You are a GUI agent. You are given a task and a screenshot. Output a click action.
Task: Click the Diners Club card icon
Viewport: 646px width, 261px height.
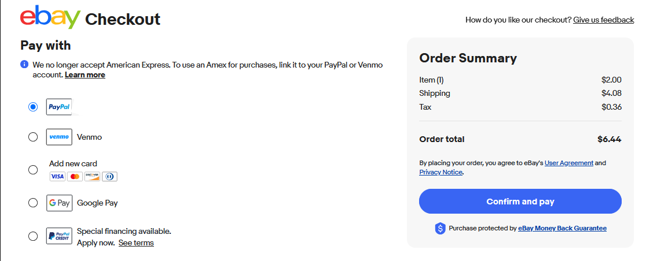tap(109, 176)
